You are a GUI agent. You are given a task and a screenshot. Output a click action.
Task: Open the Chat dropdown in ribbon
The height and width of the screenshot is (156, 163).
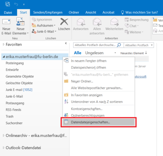pyautogui.click(x=132, y=26)
